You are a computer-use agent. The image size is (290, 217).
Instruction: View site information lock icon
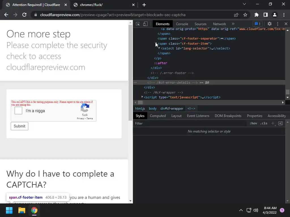[x=35, y=15]
